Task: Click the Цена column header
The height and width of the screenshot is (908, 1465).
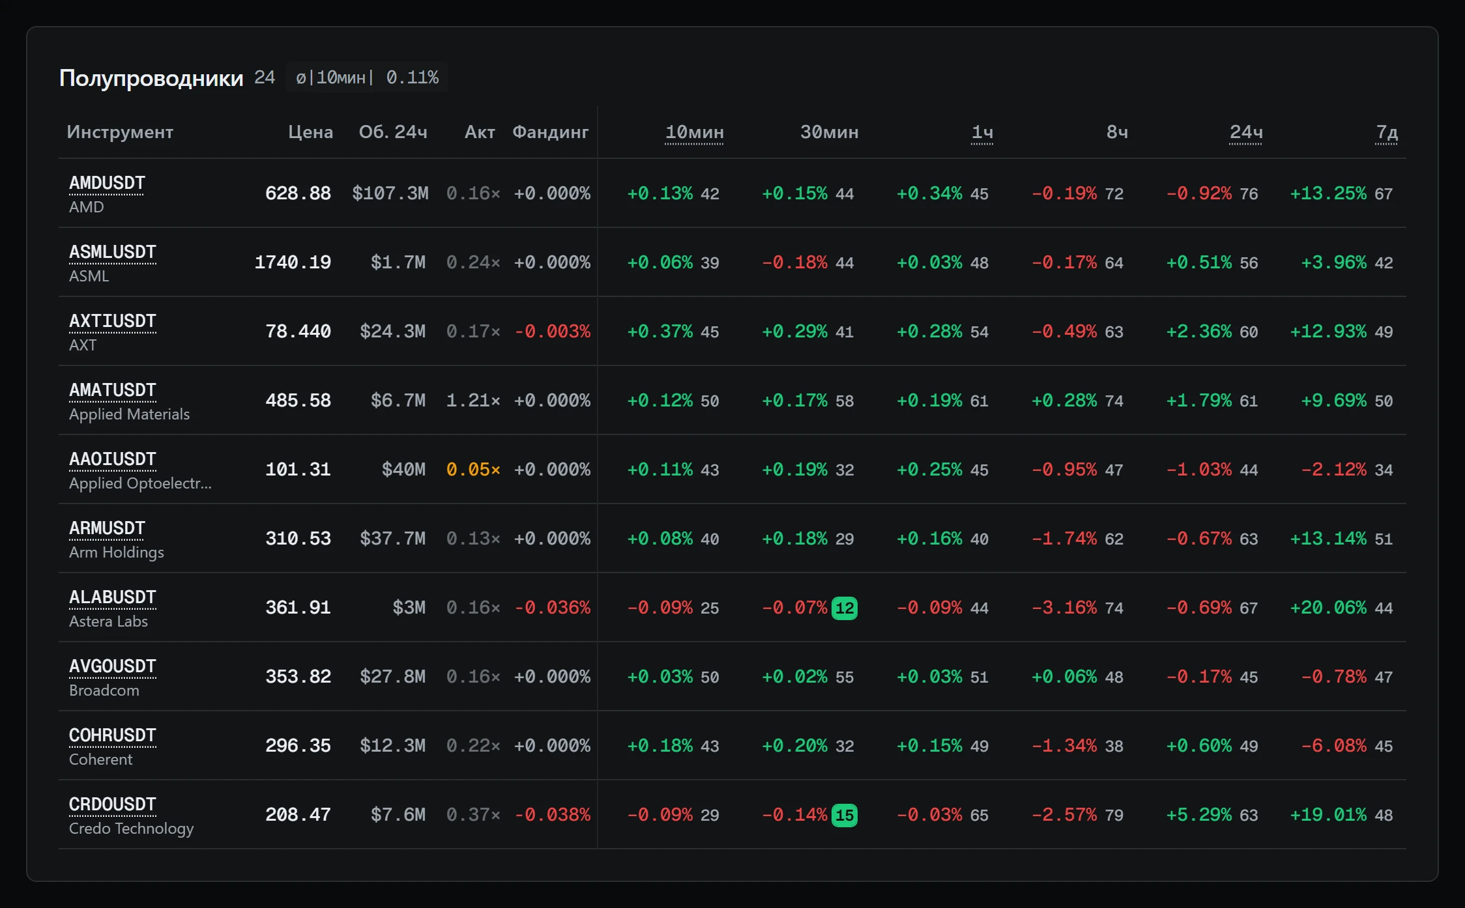Action: click(x=310, y=132)
